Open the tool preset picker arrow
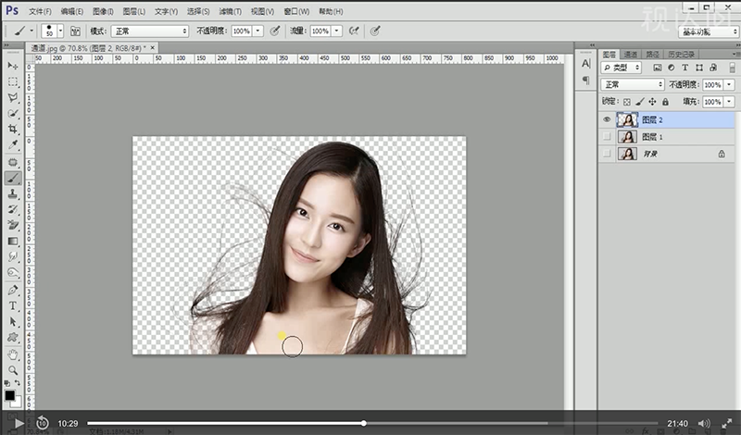Screen dimensions: 741x435 (x=31, y=31)
